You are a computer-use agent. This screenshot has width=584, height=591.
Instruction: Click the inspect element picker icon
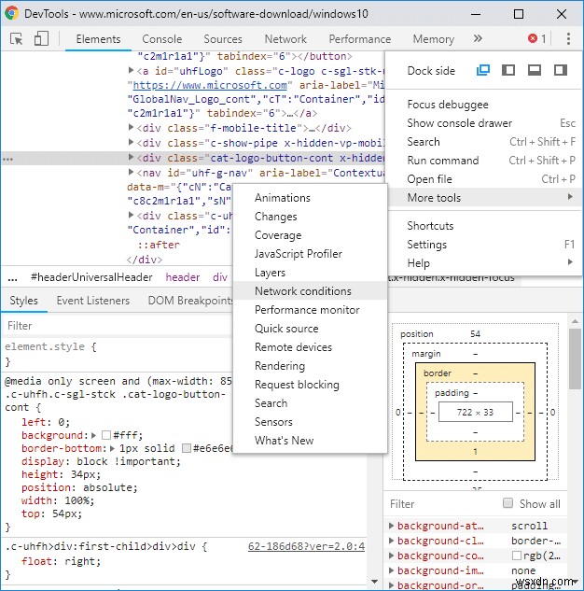pos(17,39)
